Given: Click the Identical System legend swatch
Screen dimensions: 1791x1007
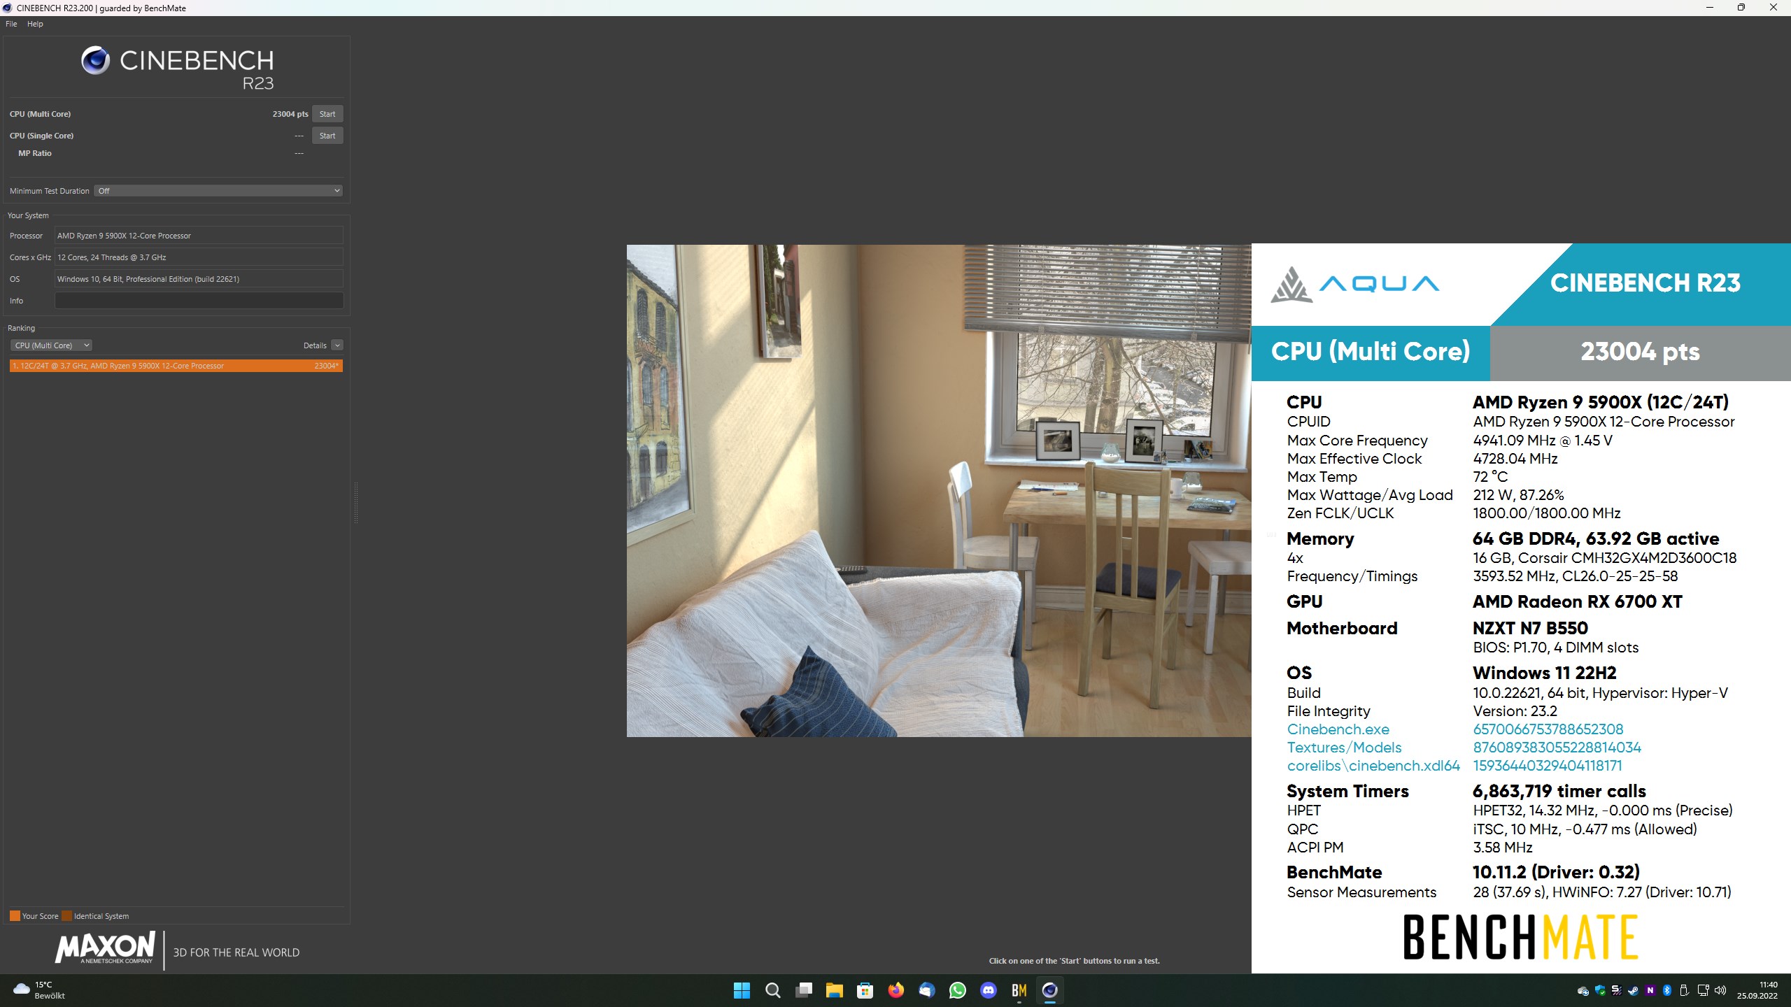Looking at the screenshot, I should (66, 916).
